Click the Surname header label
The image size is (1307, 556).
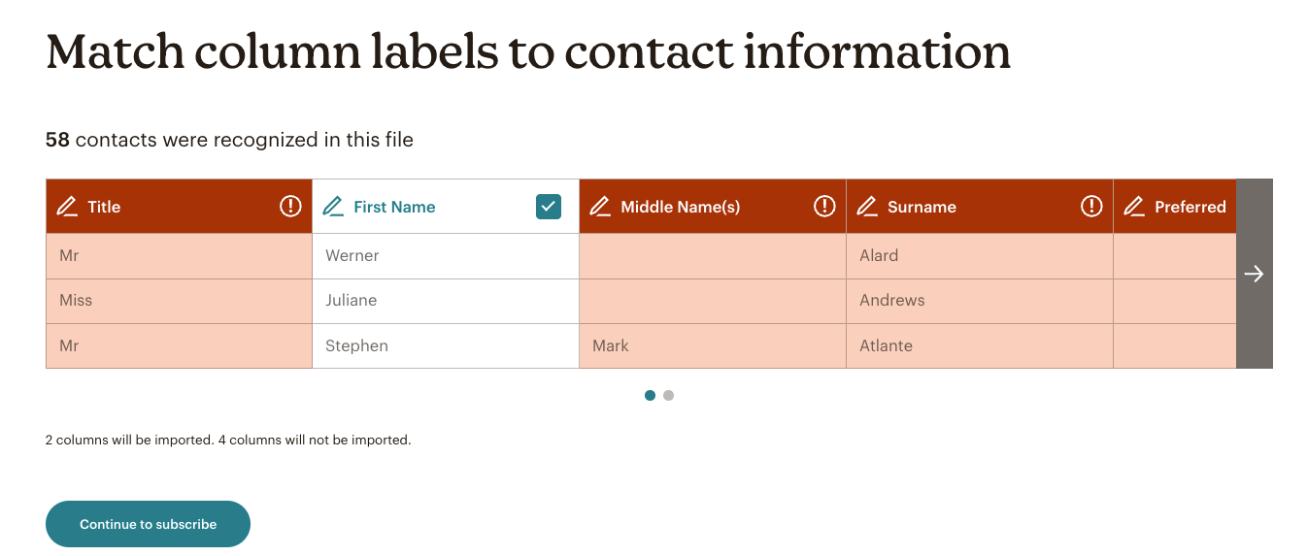click(922, 207)
